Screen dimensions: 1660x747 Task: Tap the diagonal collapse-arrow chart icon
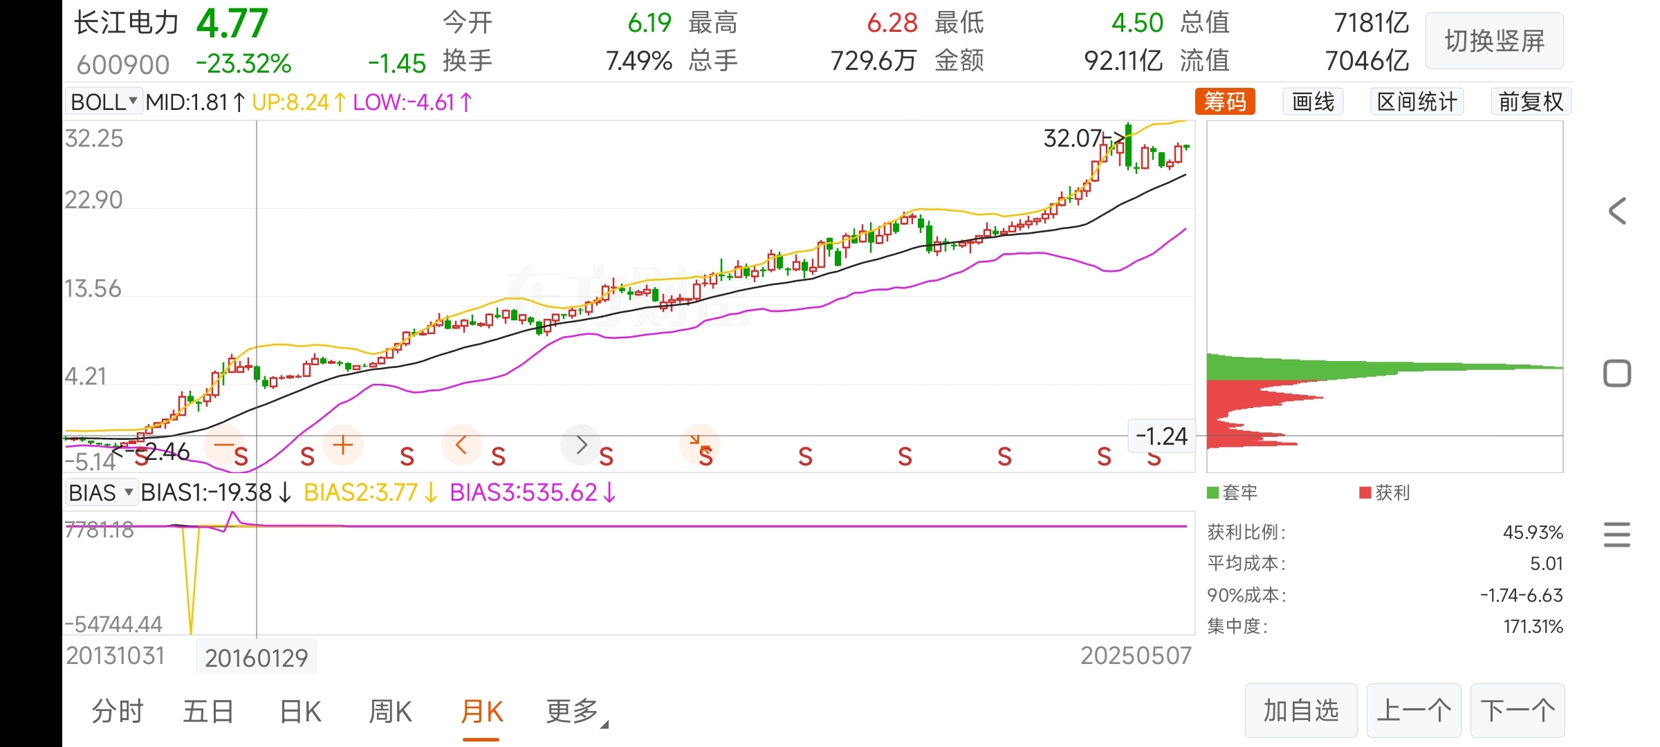tap(699, 444)
